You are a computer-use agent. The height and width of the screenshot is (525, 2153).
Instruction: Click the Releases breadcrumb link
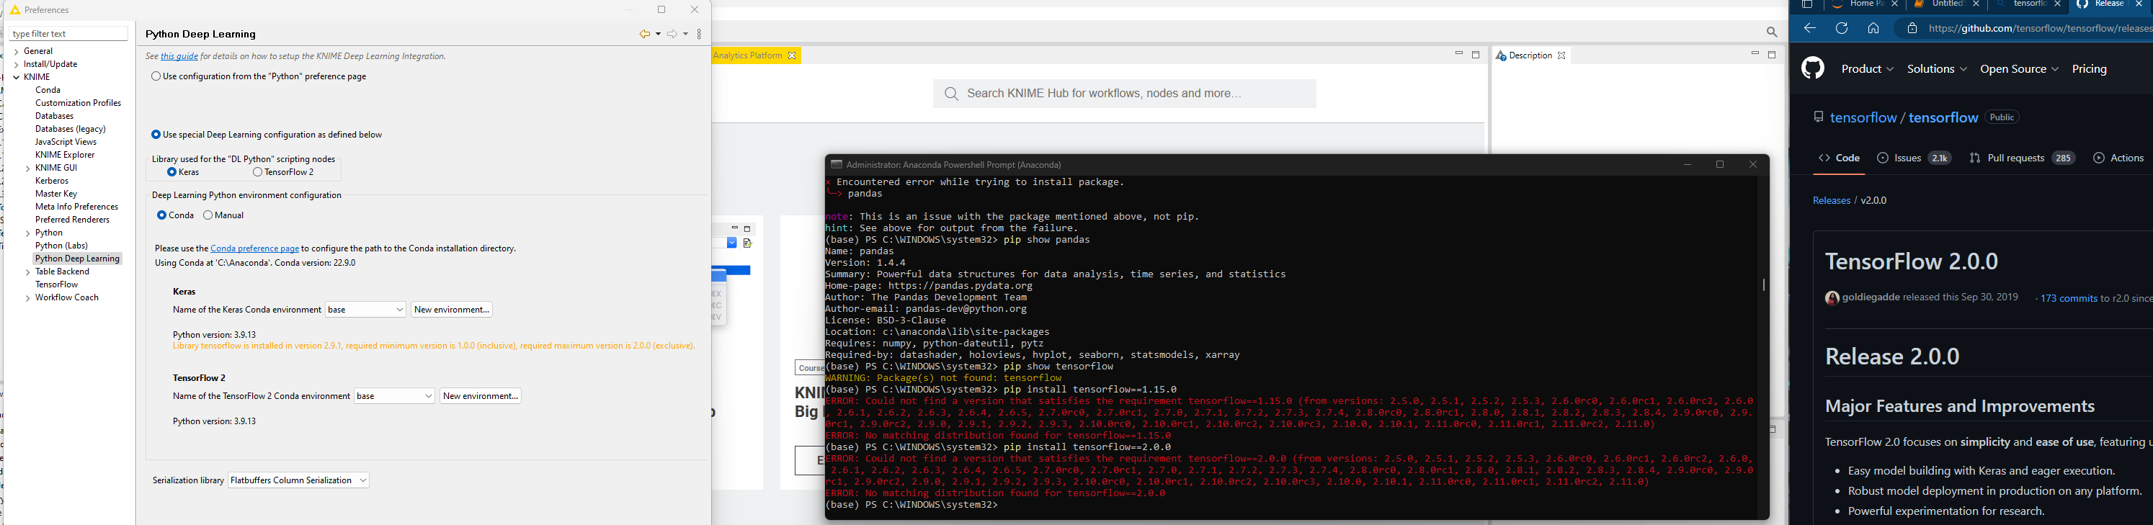[x=1830, y=201]
